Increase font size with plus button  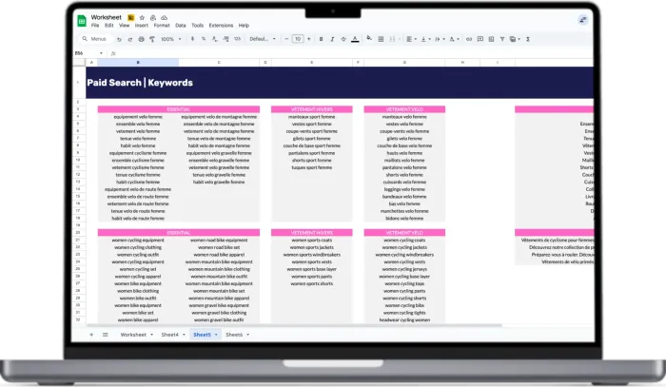point(309,39)
